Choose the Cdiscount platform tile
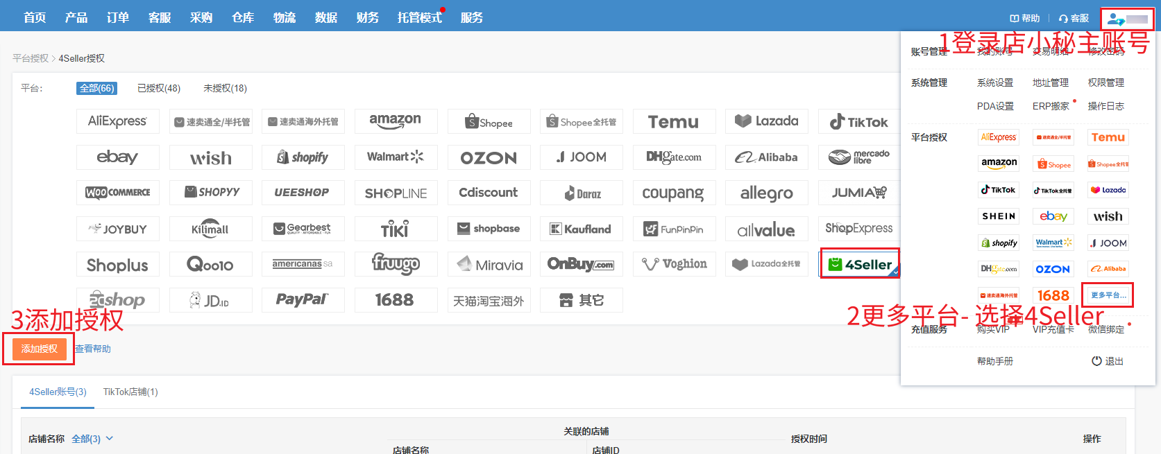 tap(489, 193)
